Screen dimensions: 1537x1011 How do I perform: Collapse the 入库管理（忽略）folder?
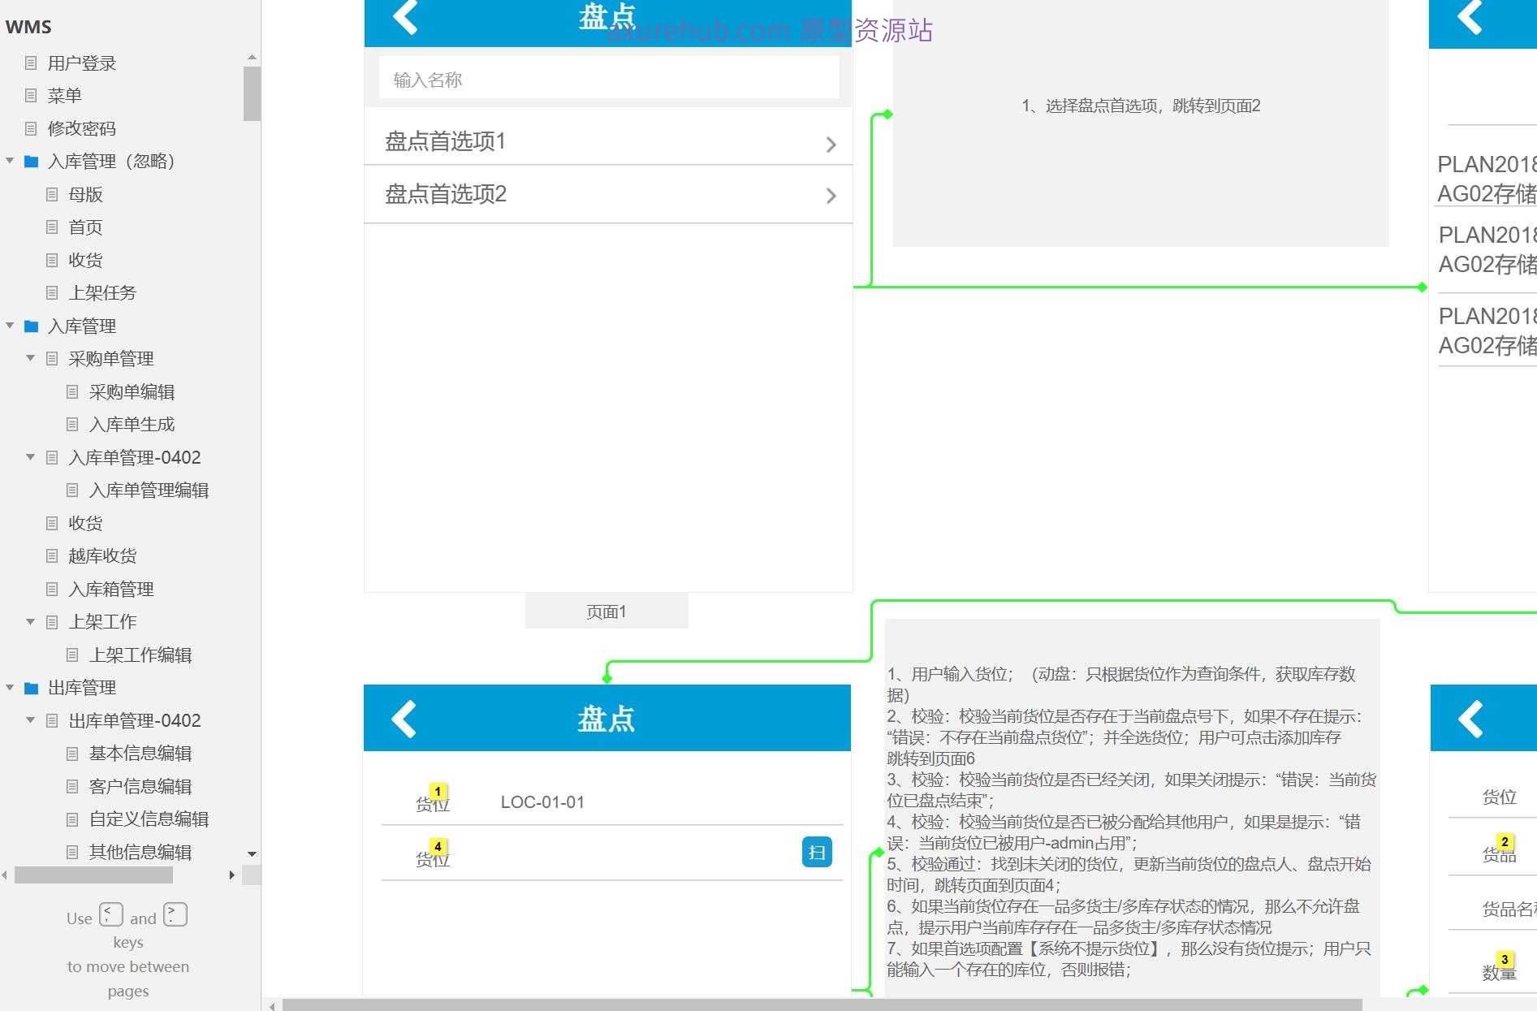click(11, 162)
